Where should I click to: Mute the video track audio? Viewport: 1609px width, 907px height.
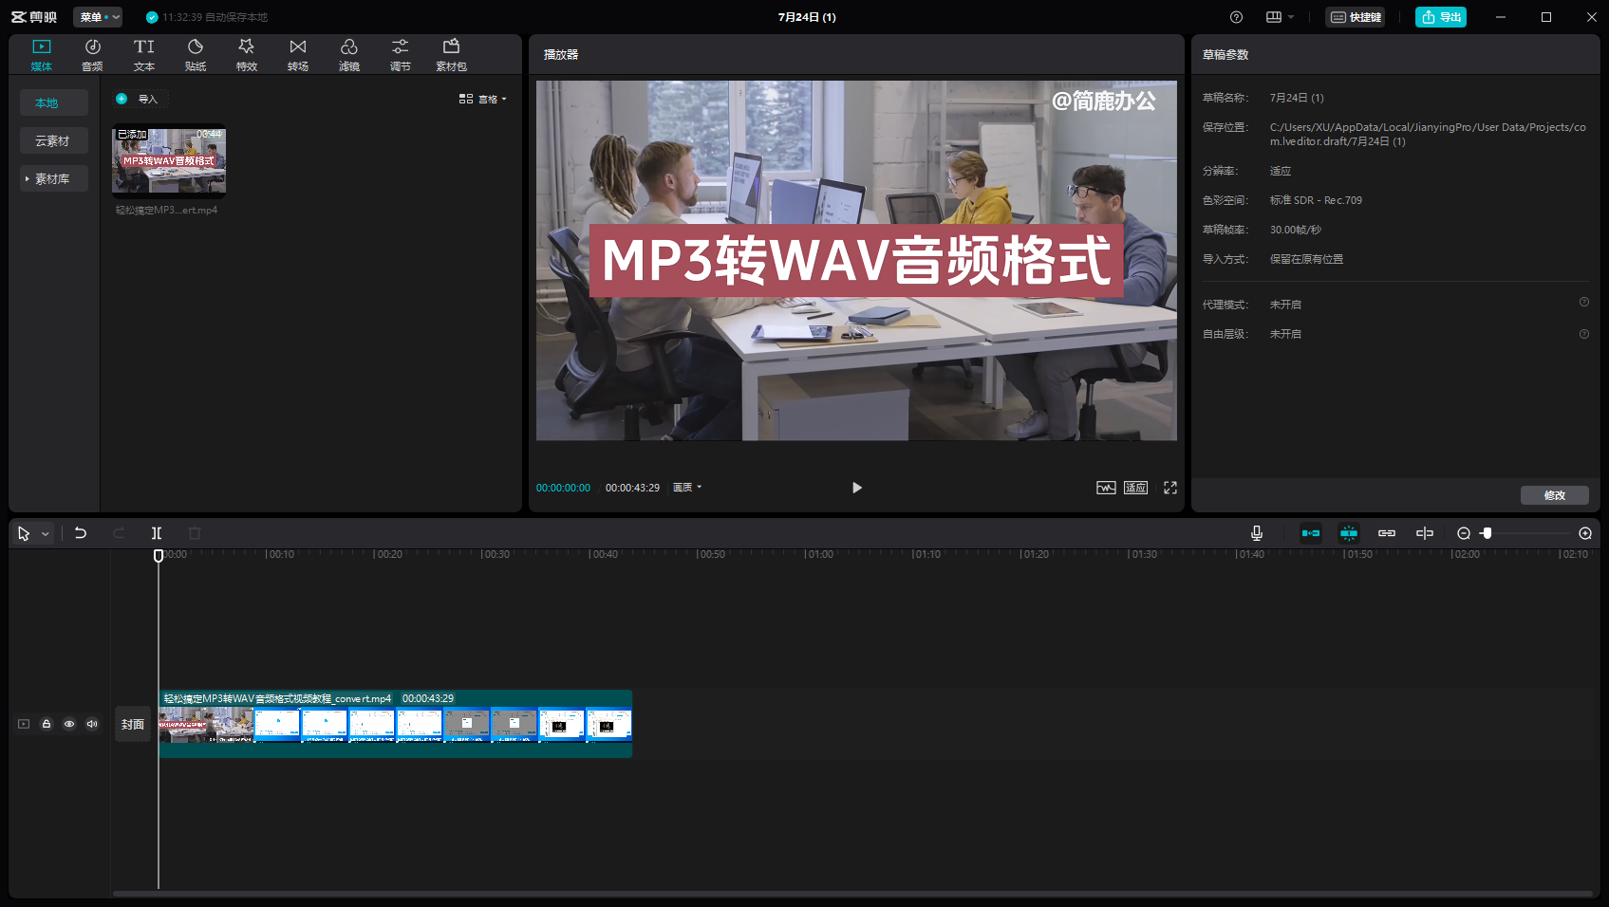92,724
